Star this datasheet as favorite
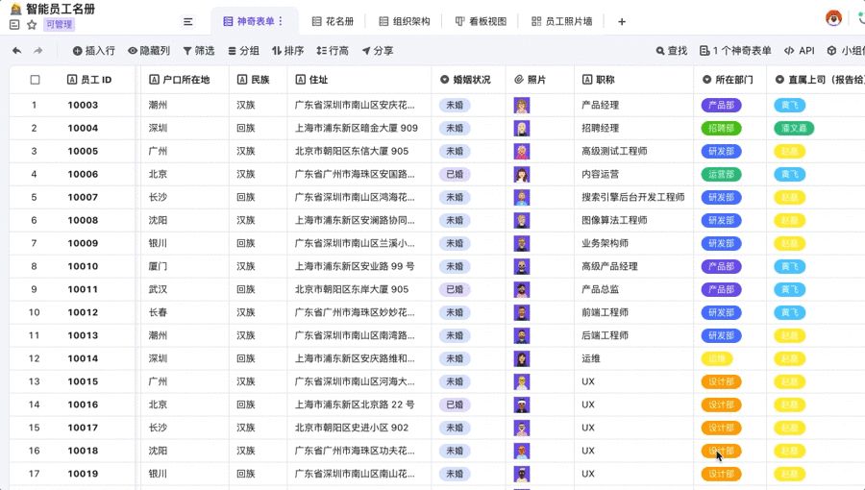865x490 pixels. click(32, 24)
